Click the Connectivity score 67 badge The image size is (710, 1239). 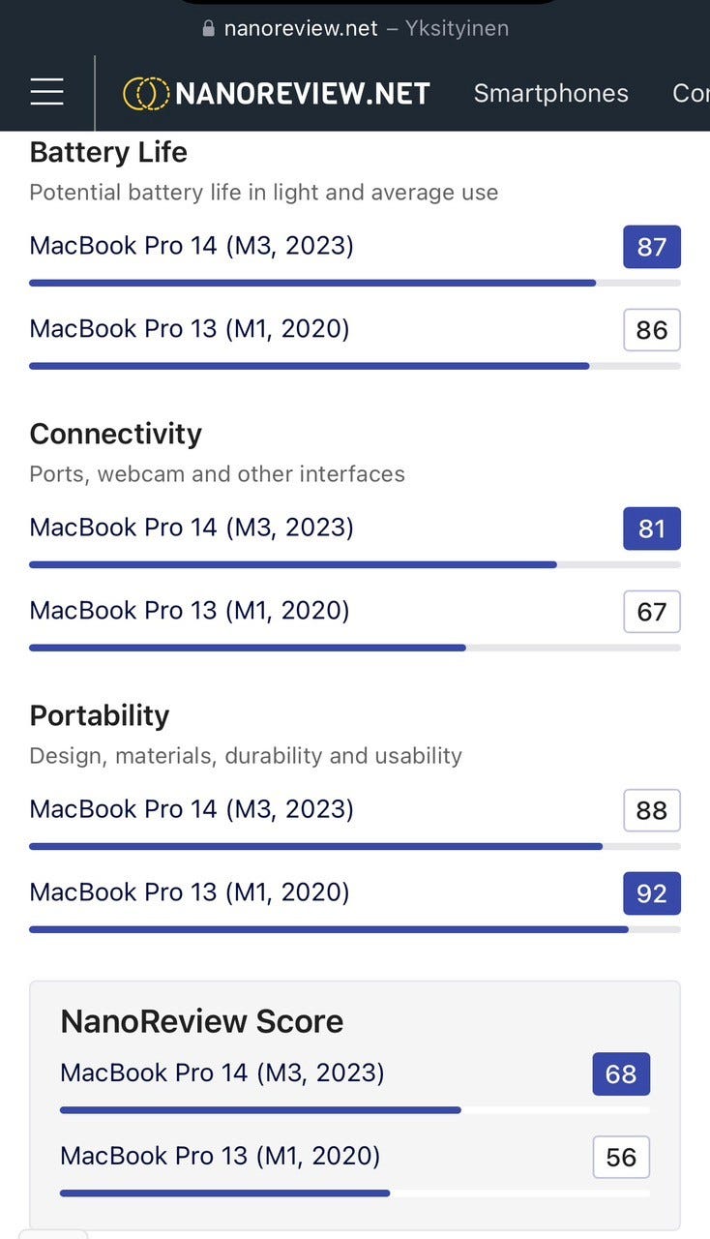[651, 612]
